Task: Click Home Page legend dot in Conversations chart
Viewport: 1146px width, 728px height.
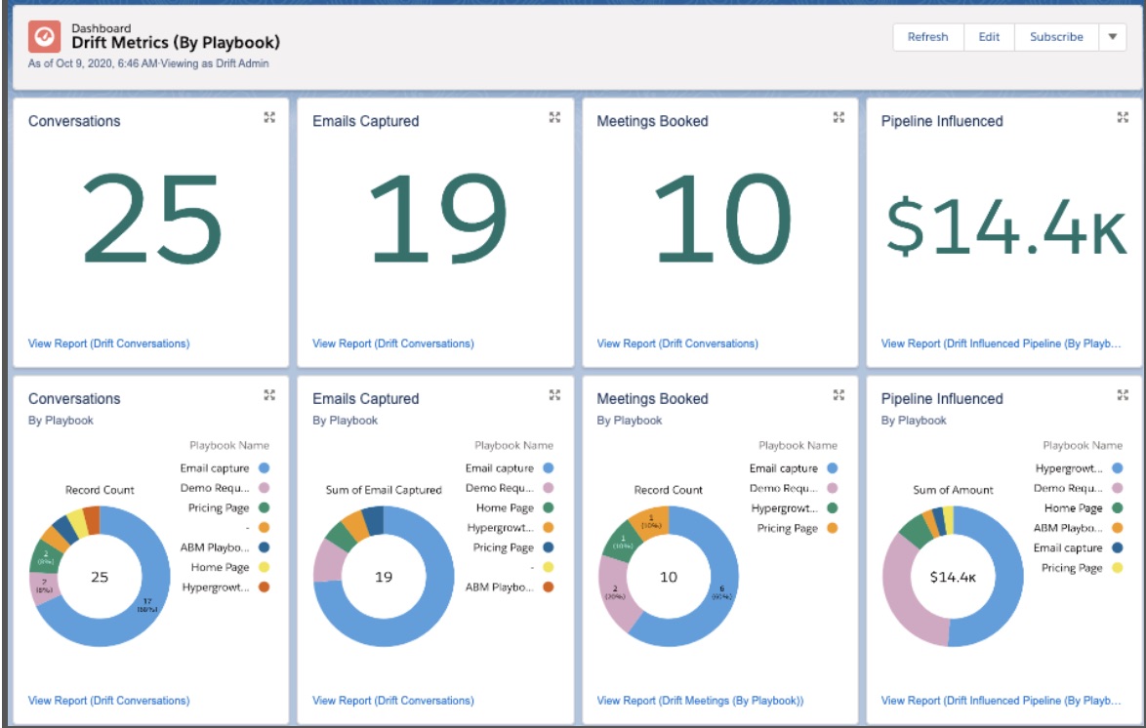Action: point(264,566)
